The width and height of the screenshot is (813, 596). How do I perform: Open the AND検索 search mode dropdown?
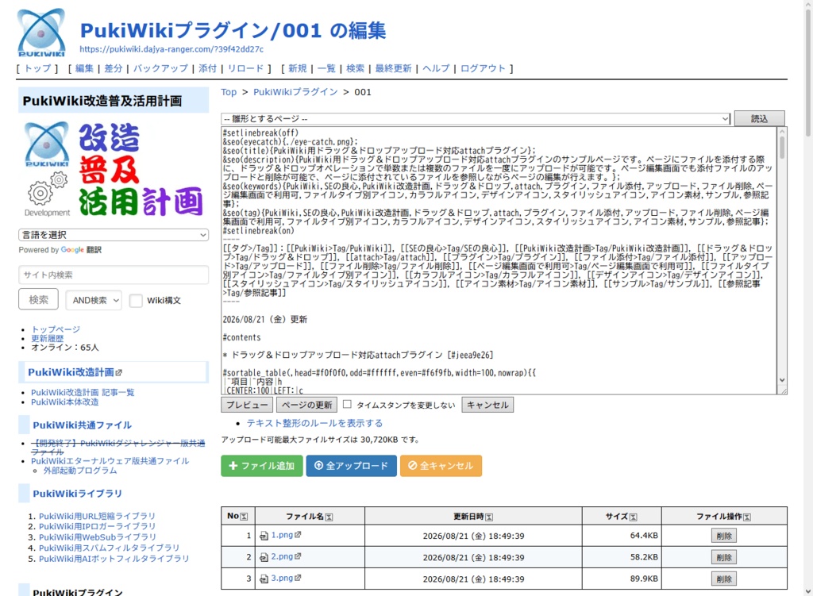(94, 300)
